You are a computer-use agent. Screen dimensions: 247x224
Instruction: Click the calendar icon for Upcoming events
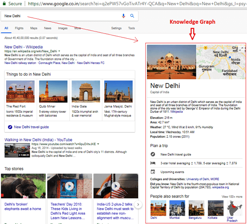point(153,172)
